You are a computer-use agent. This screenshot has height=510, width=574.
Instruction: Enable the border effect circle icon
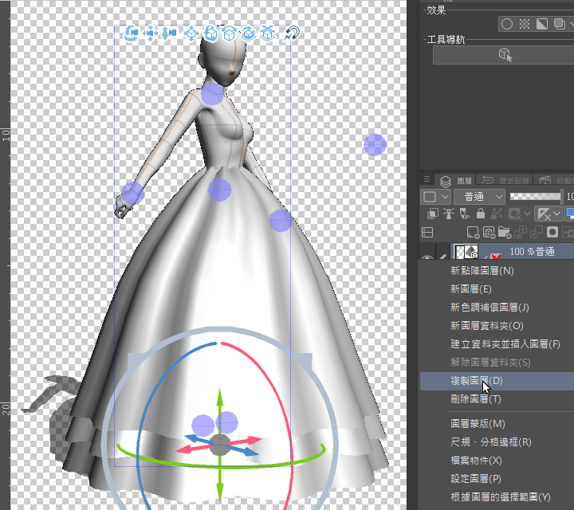[x=507, y=24]
